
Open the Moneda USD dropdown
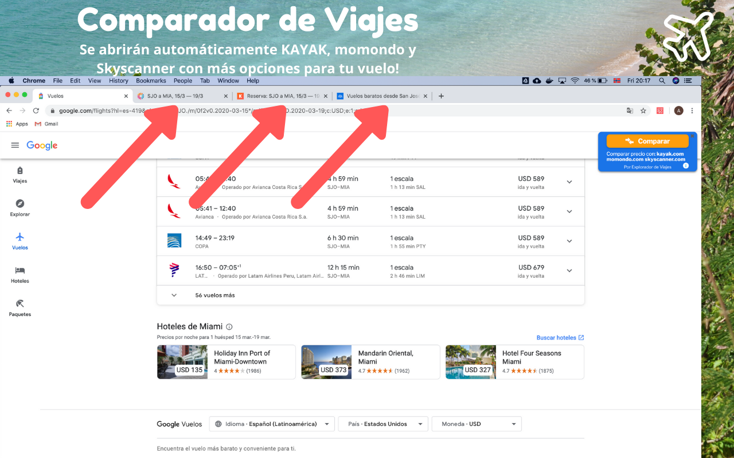pyautogui.click(x=477, y=424)
